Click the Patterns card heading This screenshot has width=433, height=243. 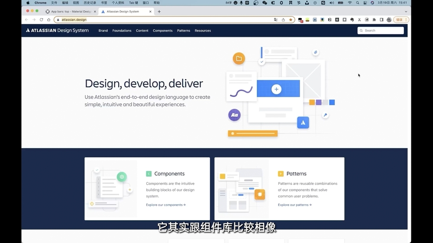tap(296, 174)
